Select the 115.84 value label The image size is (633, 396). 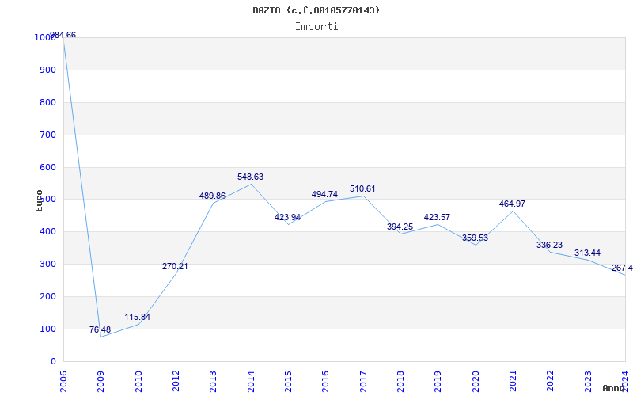(137, 317)
